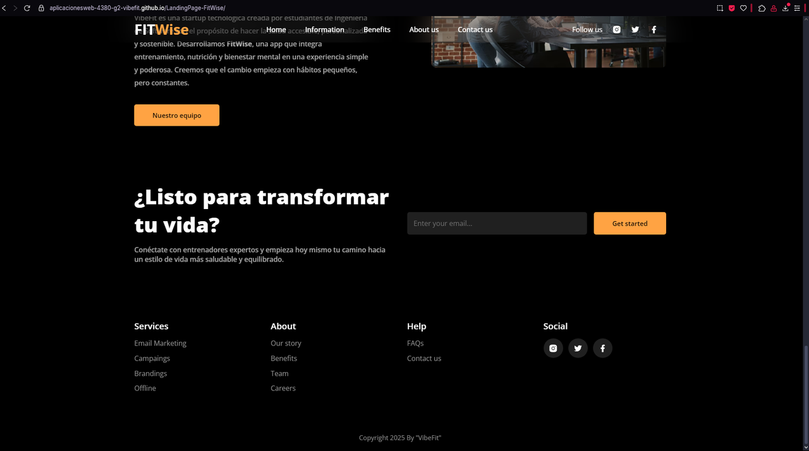Open Twitter icon next to Follow us

[x=635, y=30]
